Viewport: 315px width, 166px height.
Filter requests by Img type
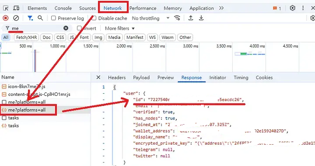pyautogui.click(x=98, y=37)
